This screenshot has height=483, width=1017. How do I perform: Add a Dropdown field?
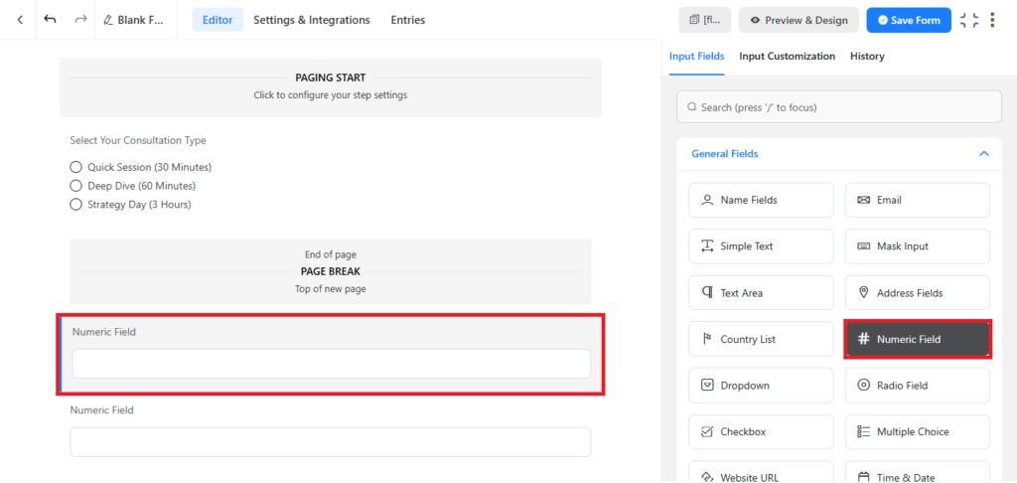[x=761, y=386]
